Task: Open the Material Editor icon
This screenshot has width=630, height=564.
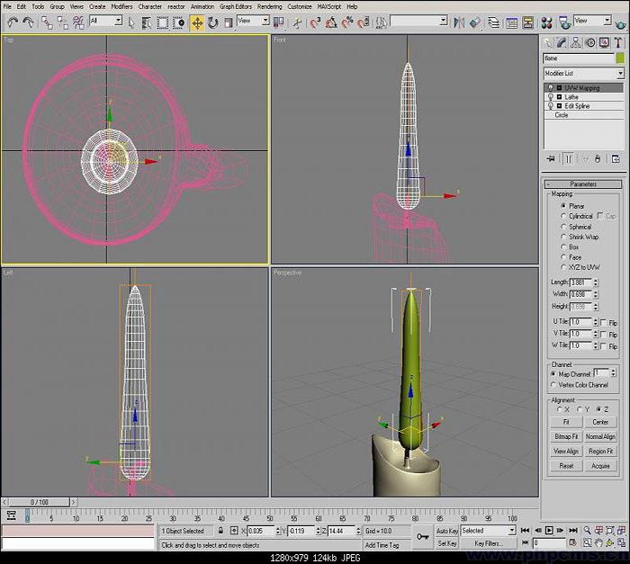Action: pos(546,22)
